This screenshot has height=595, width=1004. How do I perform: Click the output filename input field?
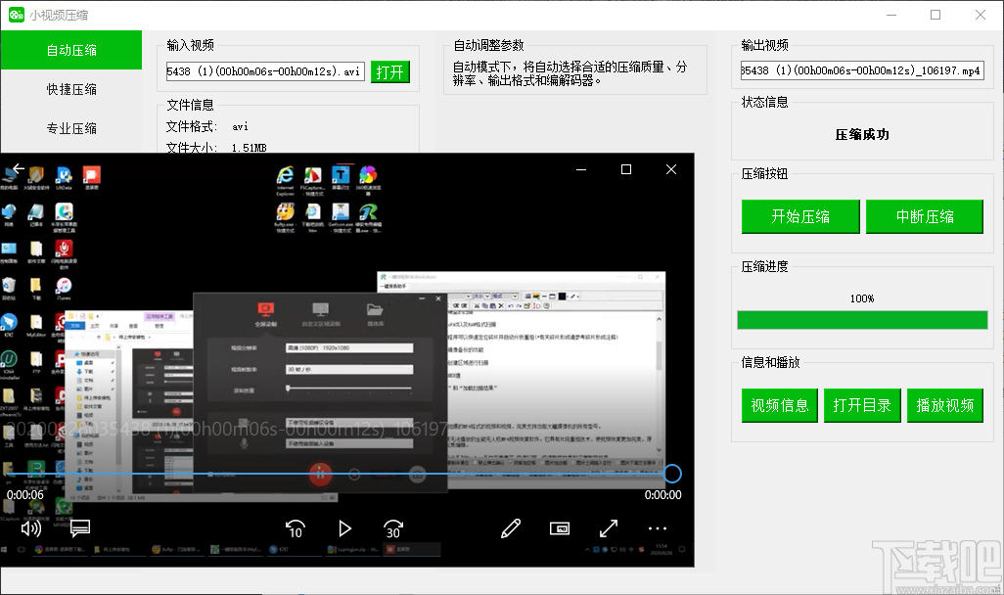862,69
